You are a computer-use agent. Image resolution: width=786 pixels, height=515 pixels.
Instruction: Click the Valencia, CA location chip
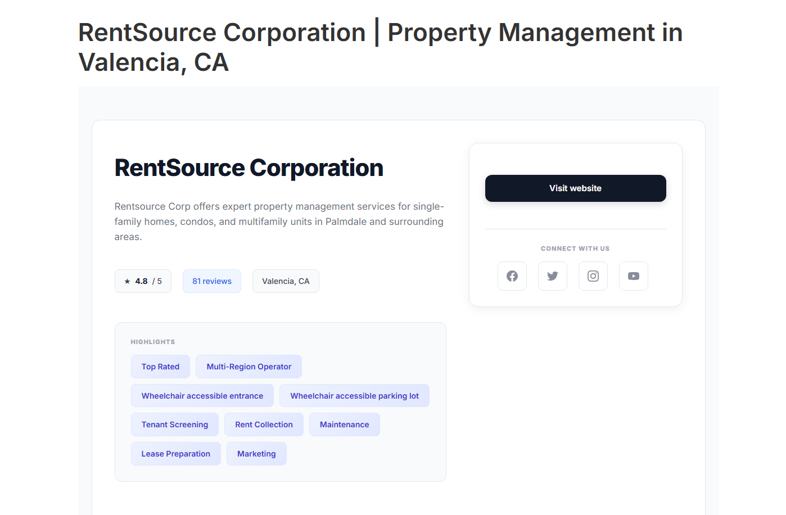(x=286, y=281)
